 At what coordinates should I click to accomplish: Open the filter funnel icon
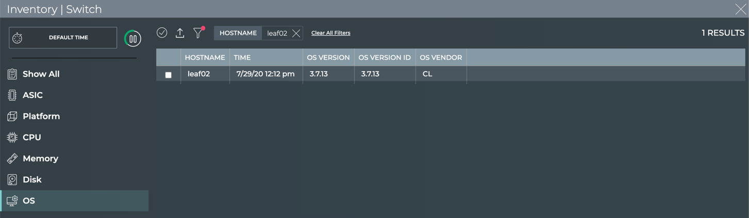click(198, 33)
